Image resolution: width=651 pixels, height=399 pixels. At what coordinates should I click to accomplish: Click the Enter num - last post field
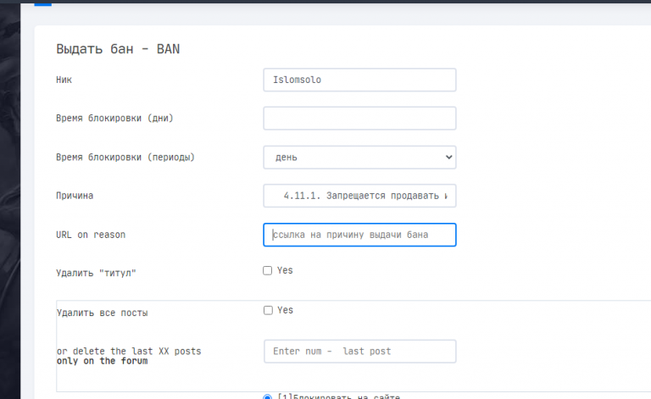(x=359, y=352)
